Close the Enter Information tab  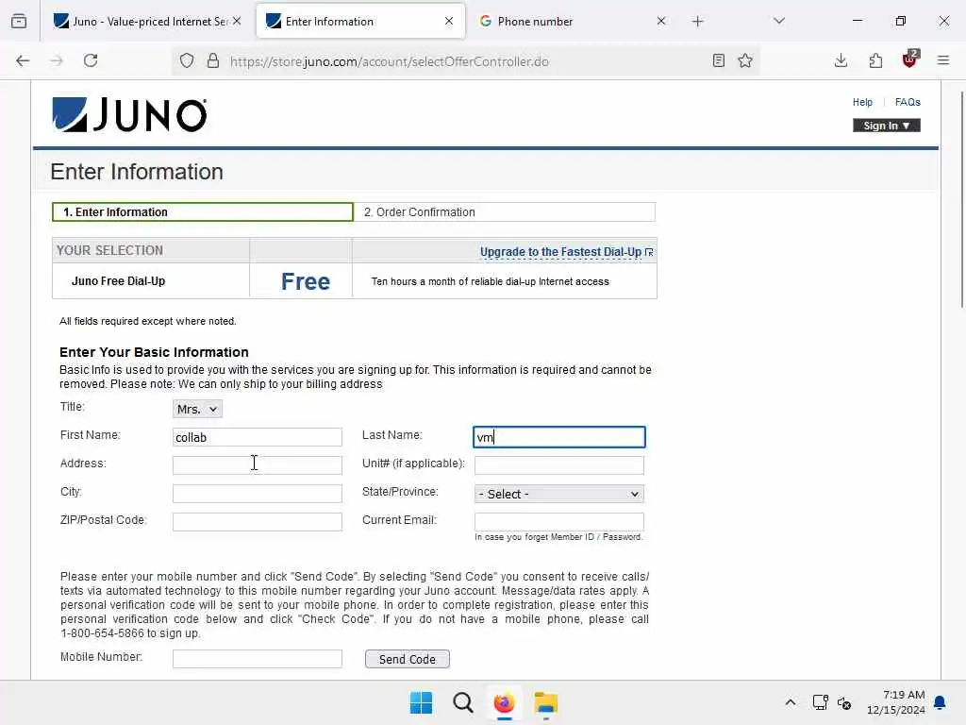(x=449, y=21)
